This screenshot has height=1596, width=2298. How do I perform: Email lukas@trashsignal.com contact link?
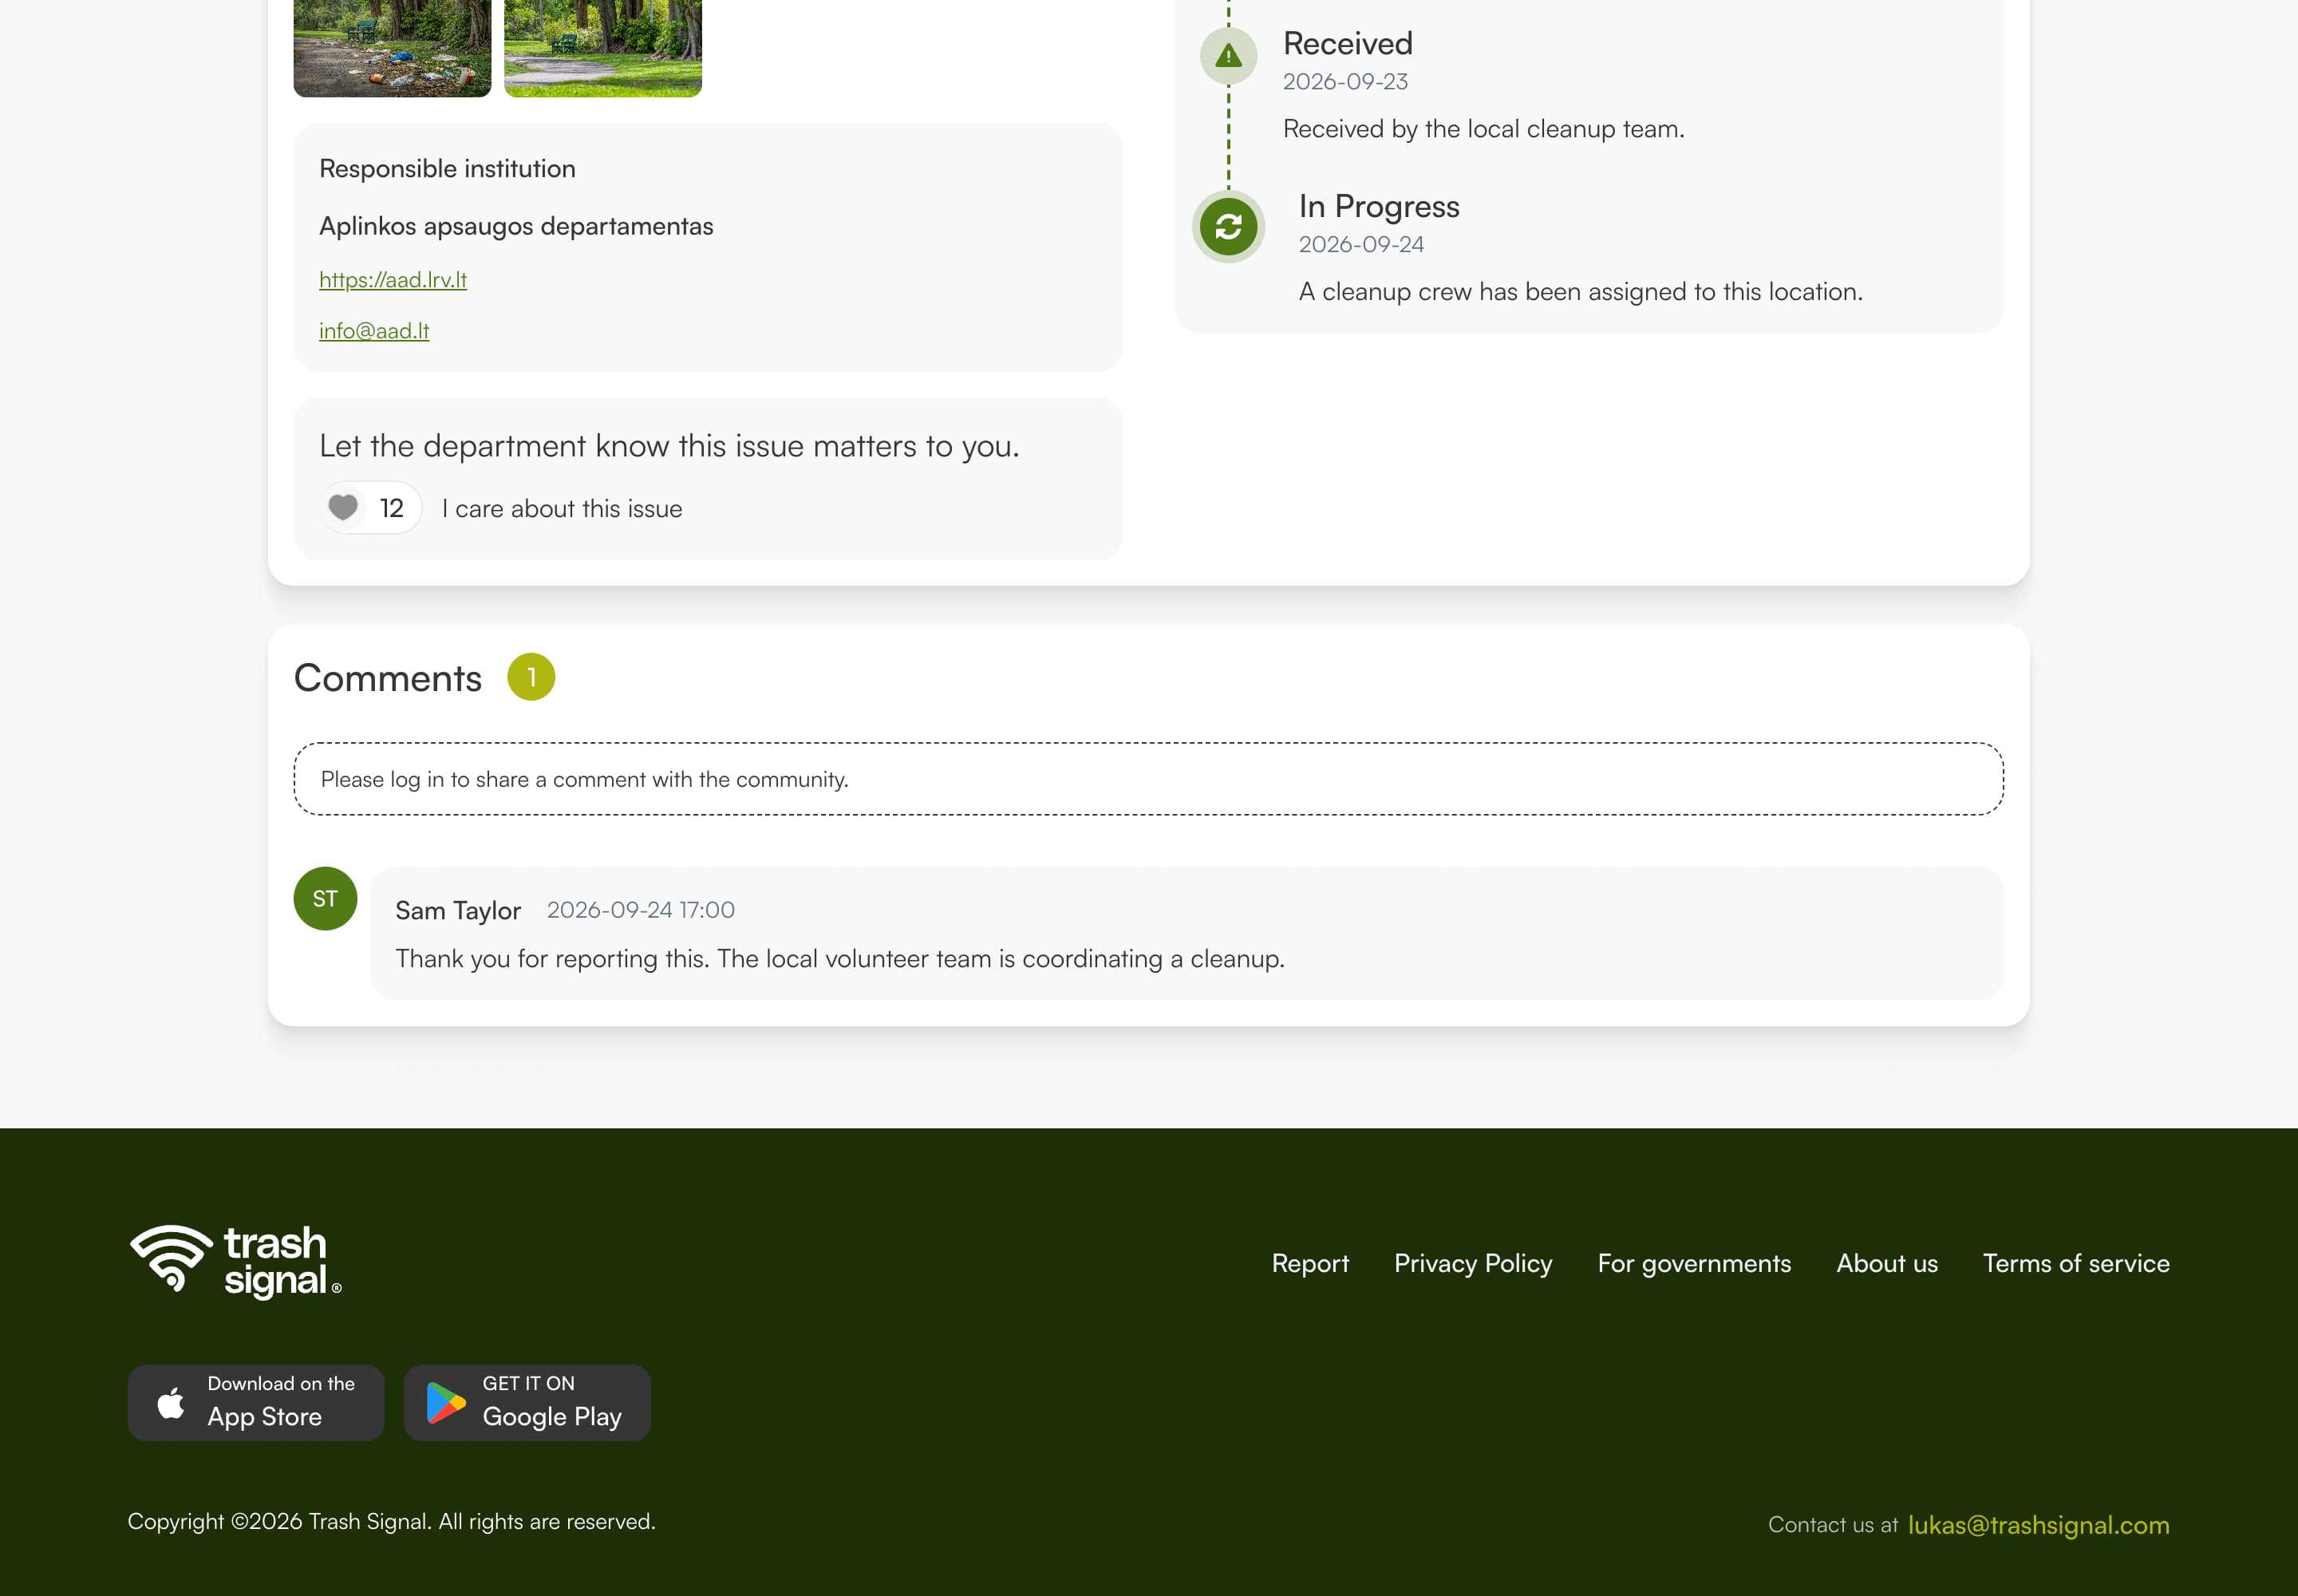pos(2038,1524)
